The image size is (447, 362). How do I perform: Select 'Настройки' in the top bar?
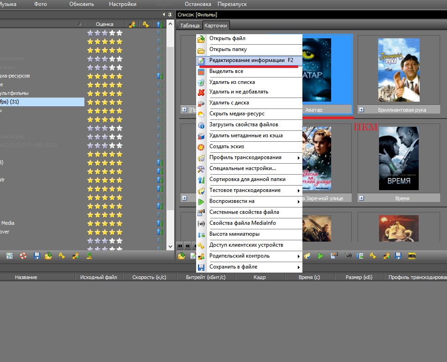point(122,4)
